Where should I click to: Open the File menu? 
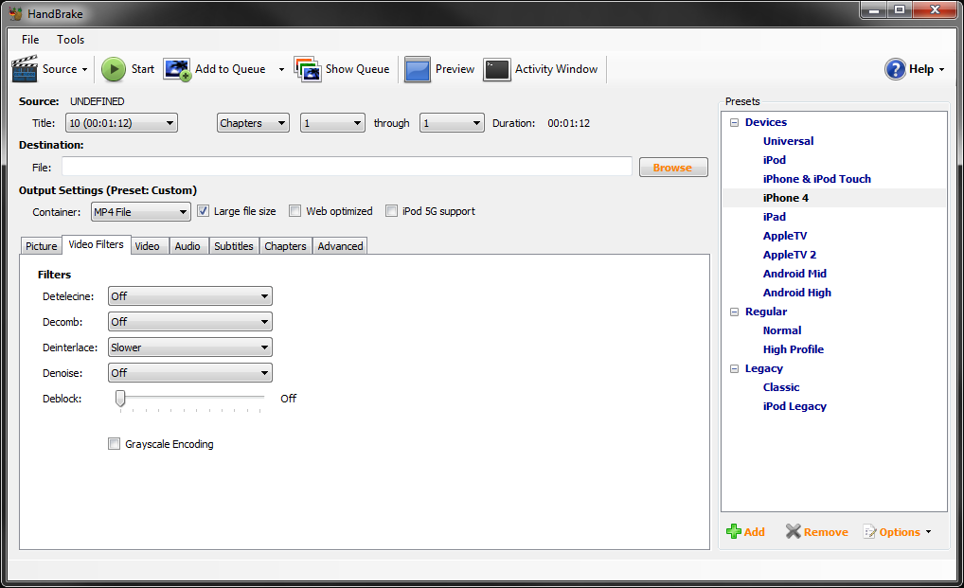coord(30,40)
